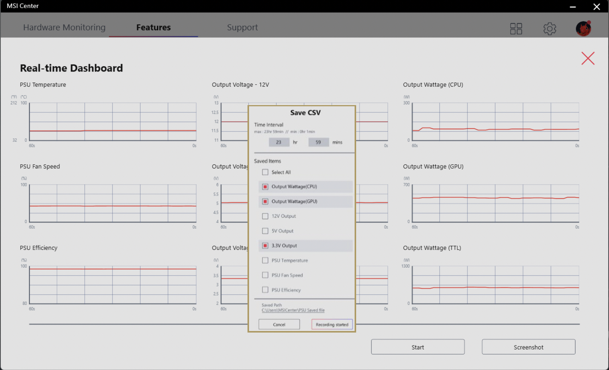Enable the 5V Output checkbox
This screenshot has height=370, width=609.
pos(265,231)
